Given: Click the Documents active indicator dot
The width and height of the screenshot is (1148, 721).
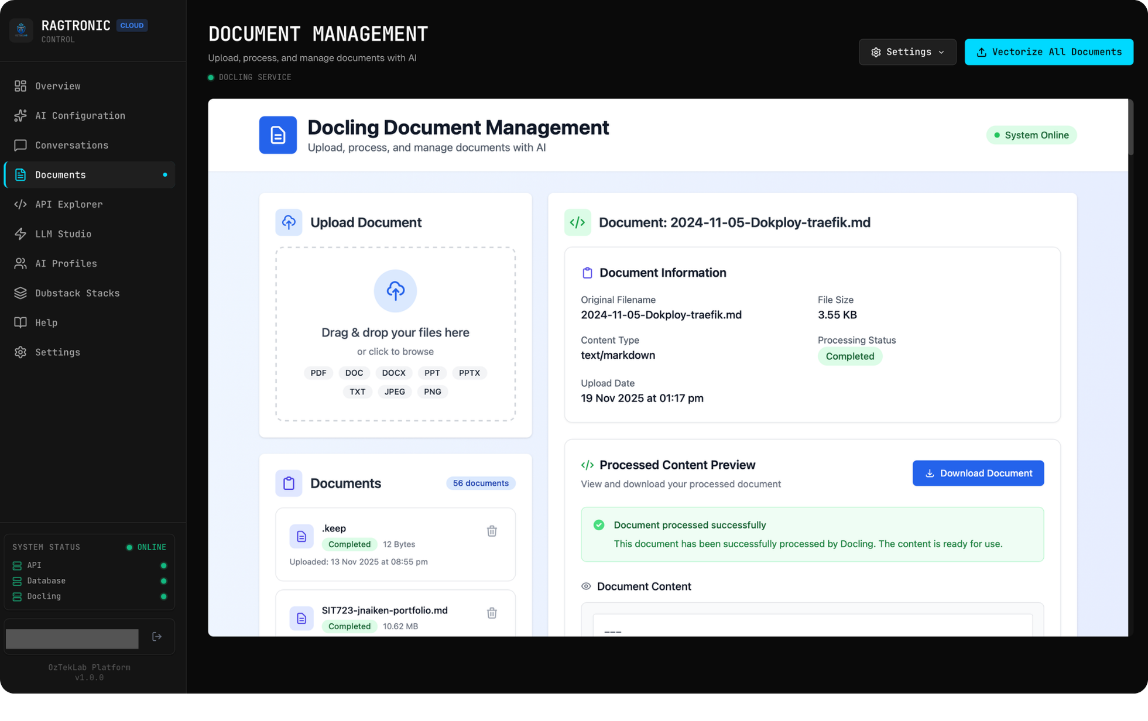Looking at the screenshot, I should [x=166, y=174].
